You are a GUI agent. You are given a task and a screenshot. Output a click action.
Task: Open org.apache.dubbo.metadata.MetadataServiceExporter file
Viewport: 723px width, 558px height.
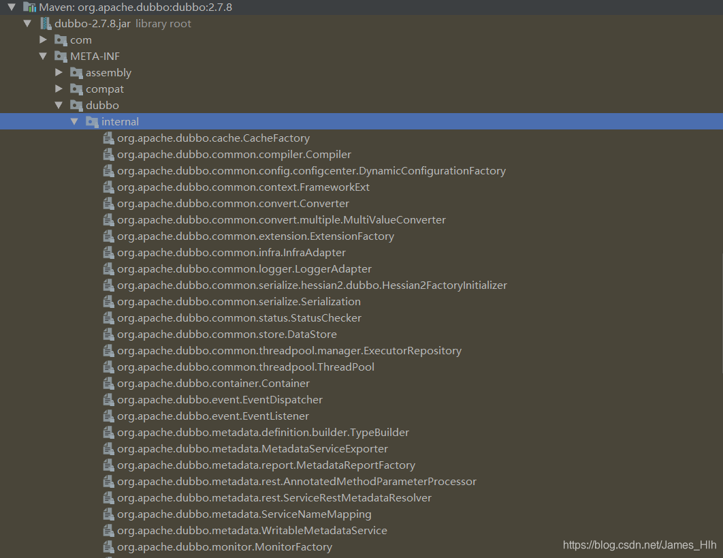pyautogui.click(x=252, y=448)
